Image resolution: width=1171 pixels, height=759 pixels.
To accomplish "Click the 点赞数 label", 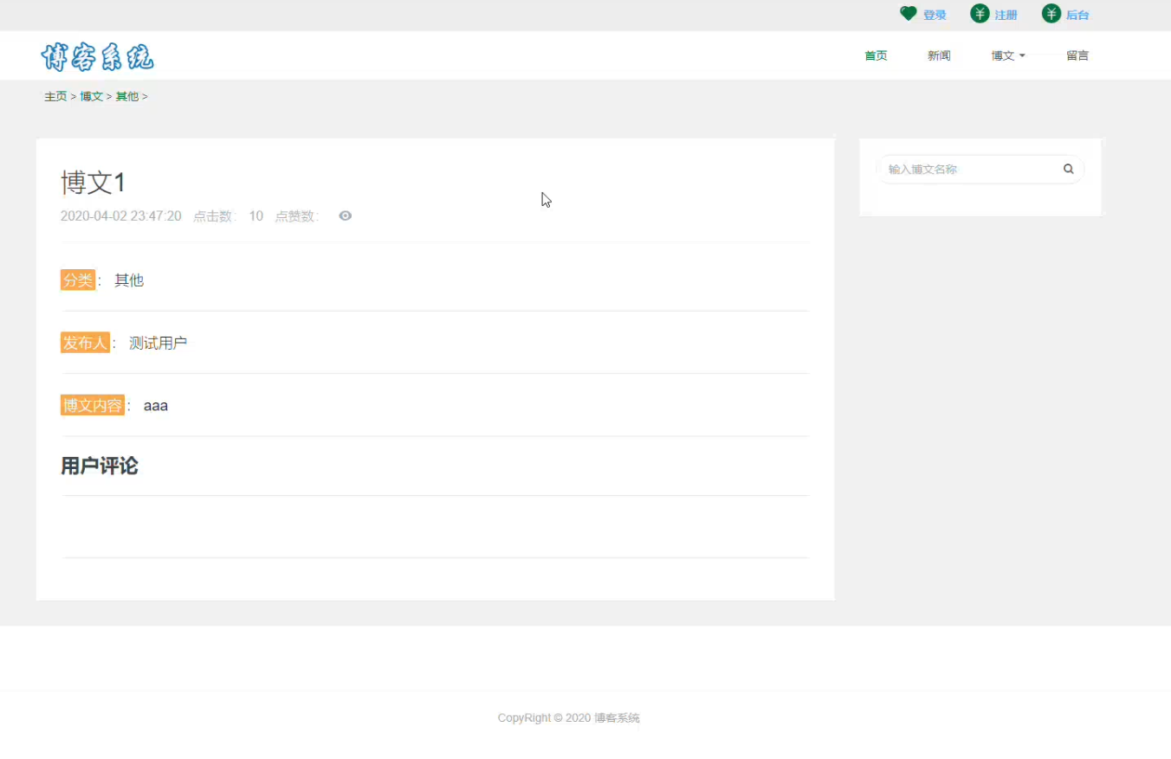I will [297, 216].
